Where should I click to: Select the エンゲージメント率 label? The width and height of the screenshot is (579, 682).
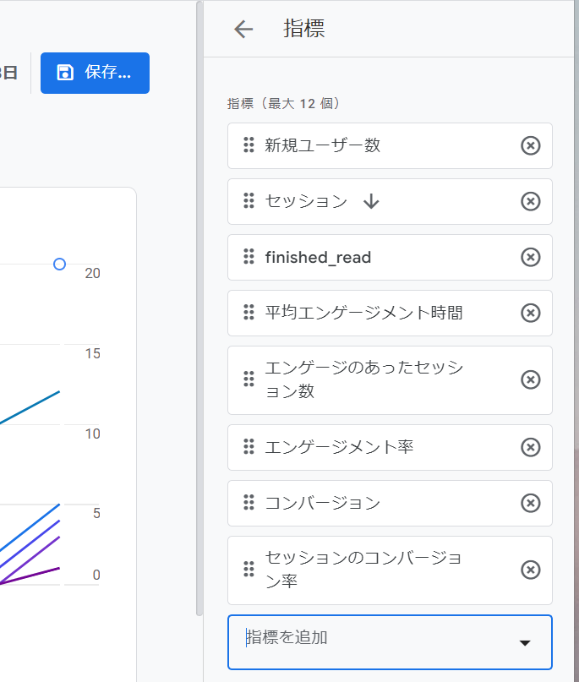coord(339,447)
